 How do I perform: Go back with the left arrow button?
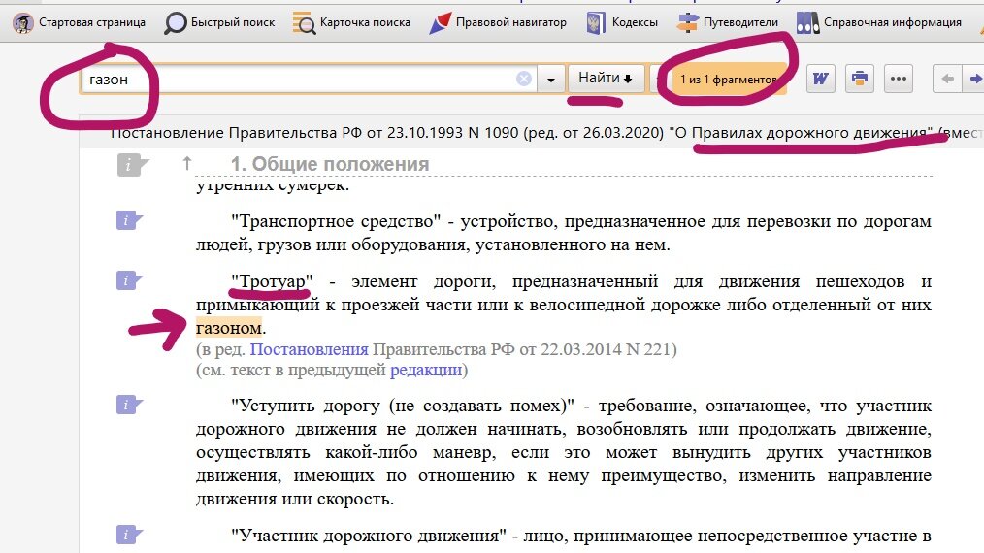pos(947,79)
